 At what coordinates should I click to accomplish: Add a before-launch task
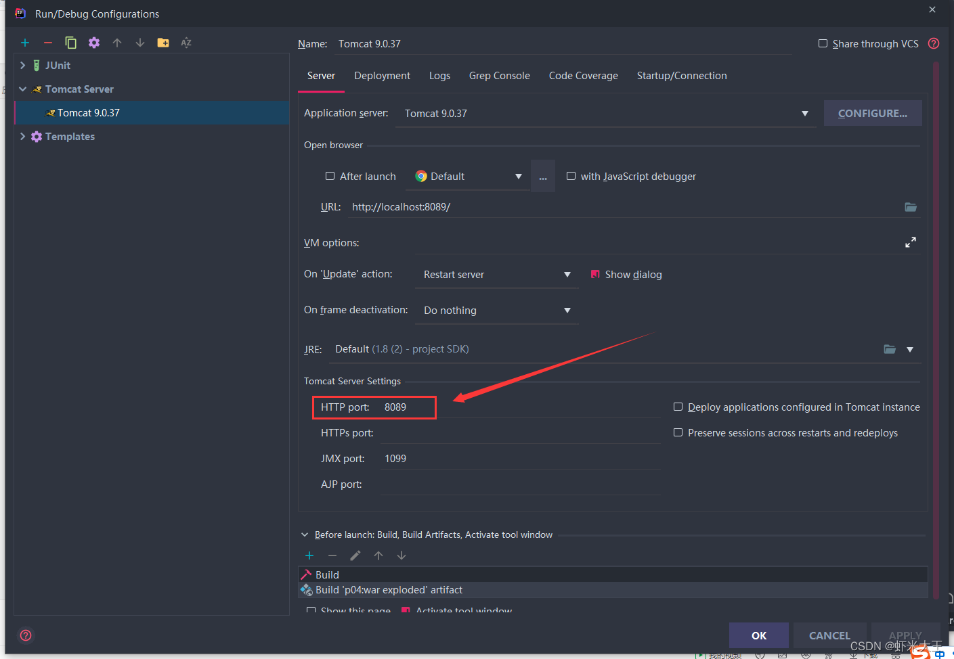click(309, 555)
